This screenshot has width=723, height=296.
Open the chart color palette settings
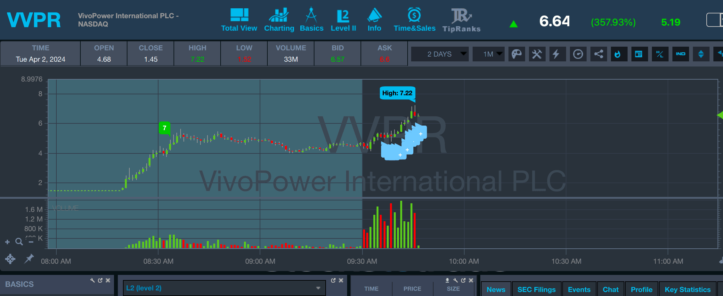516,54
